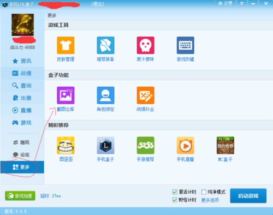This screenshot has height=215, width=273.
Task: Open 游戏改键 keyboard icon
Action: pyautogui.click(x=186, y=45)
